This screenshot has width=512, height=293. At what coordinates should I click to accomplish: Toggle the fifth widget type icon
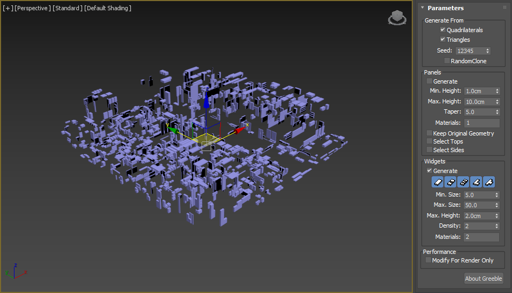489,182
